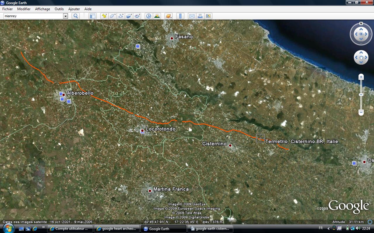Click the search magnifier button
Viewport: 374px width, 233px height.
click(76, 16)
